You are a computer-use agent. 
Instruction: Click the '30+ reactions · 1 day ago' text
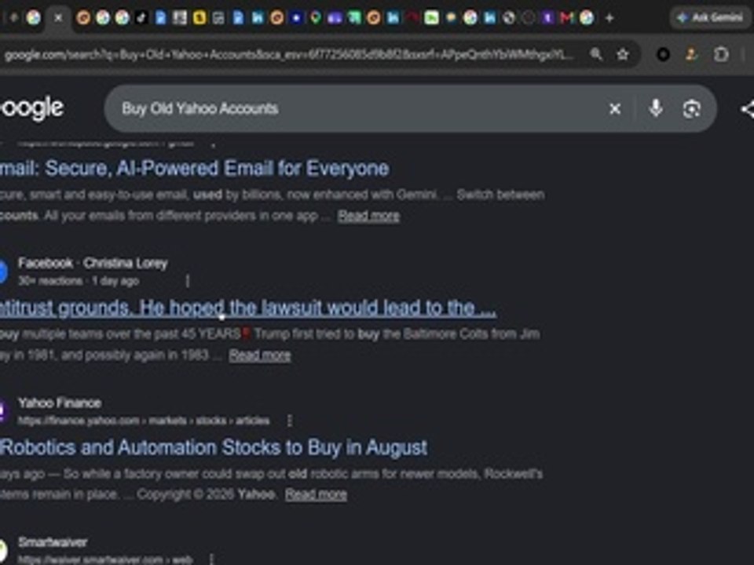(79, 281)
